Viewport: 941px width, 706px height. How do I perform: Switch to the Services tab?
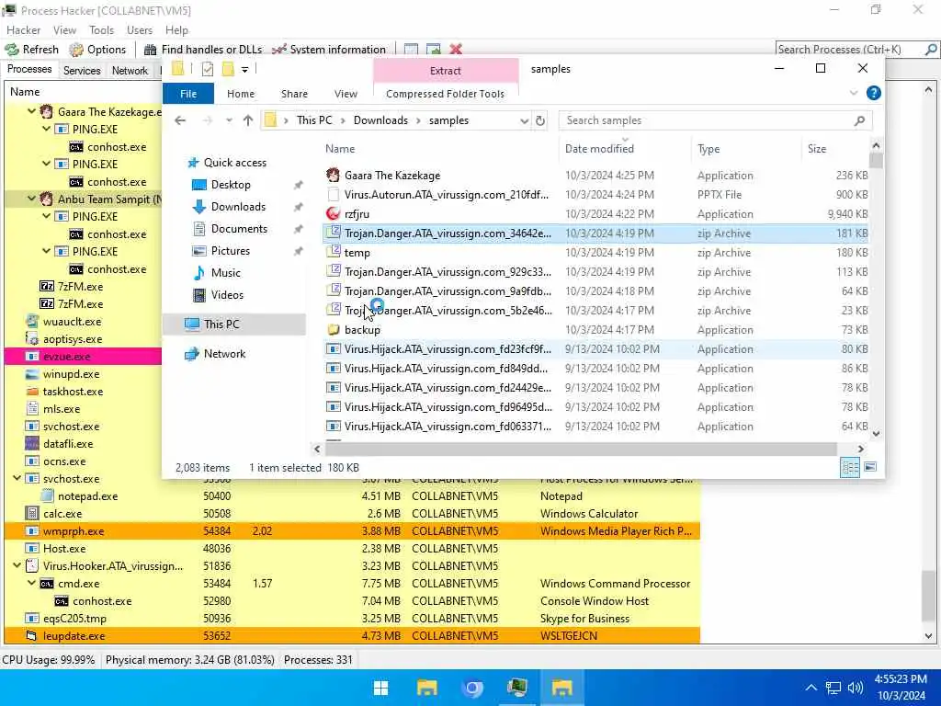click(82, 70)
